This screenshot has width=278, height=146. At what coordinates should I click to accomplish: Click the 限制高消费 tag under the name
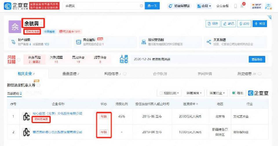point(32,32)
